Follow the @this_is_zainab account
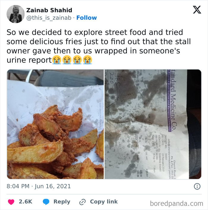The image size is (208, 210). [86, 18]
